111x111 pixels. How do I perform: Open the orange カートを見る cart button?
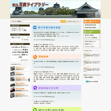click(x=92, y=22)
